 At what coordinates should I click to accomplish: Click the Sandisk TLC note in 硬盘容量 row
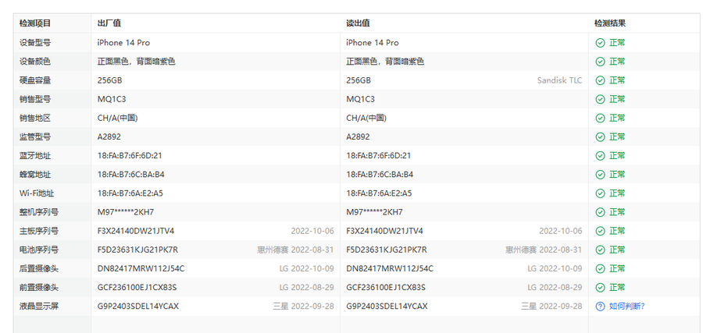(559, 80)
